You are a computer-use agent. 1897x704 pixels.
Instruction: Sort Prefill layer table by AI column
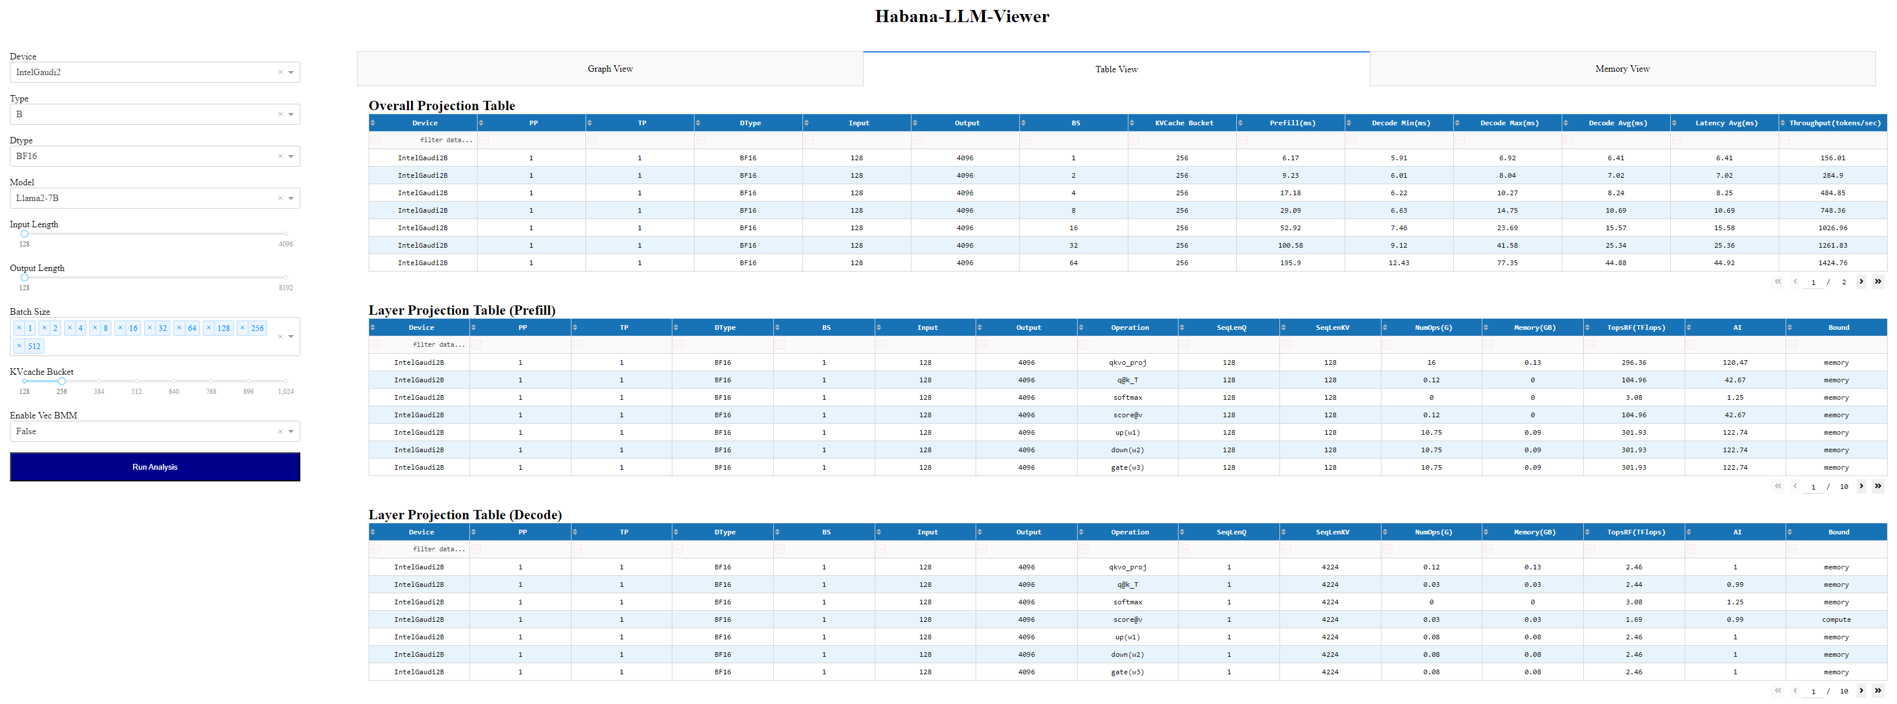pos(1689,328)
